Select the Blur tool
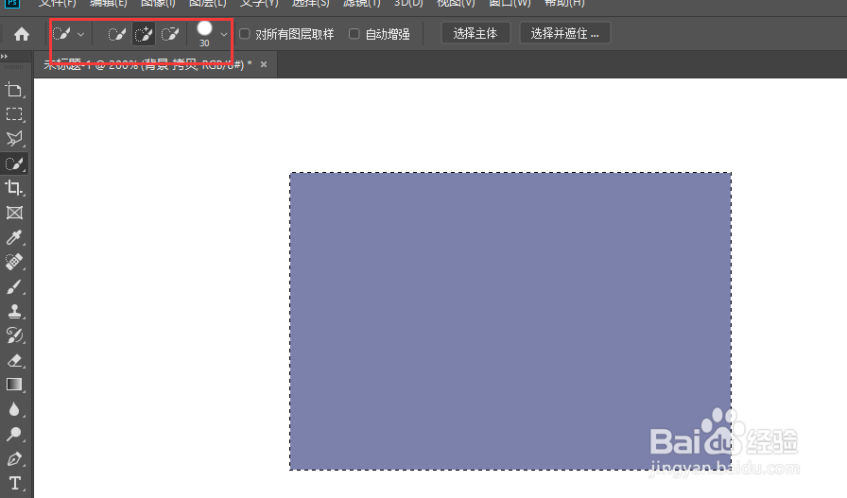Screen dimensions: 847x498 pyautogui.click(x=14, y=409)
